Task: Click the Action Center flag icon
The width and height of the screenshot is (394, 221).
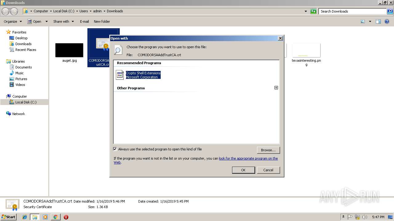Action: click(x=350, y=217)
